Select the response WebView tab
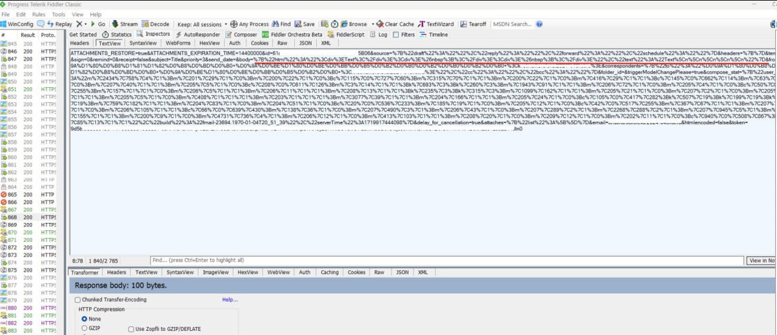This screenshot has width=777, height=335. [279, 273]
